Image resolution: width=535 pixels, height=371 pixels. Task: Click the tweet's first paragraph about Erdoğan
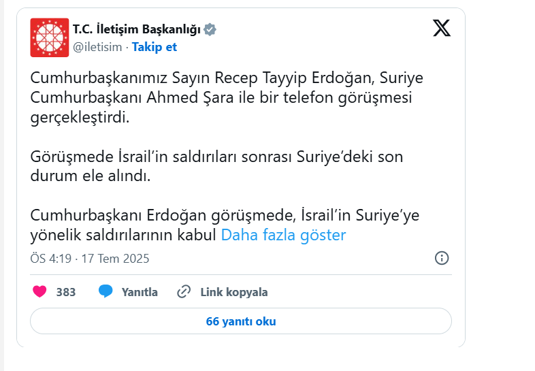click(227, 97)
